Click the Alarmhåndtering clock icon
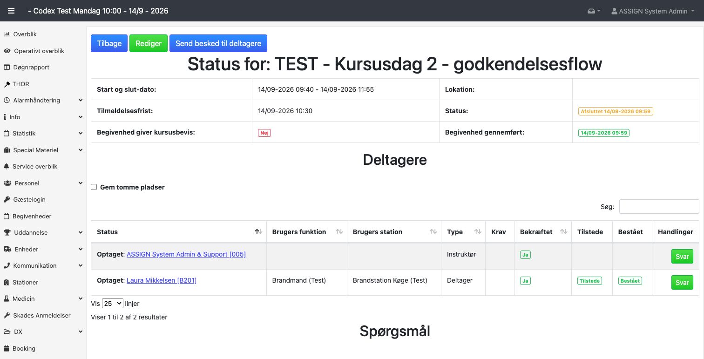The width and height of the screenshot is (704, 359). pos(7,100)
